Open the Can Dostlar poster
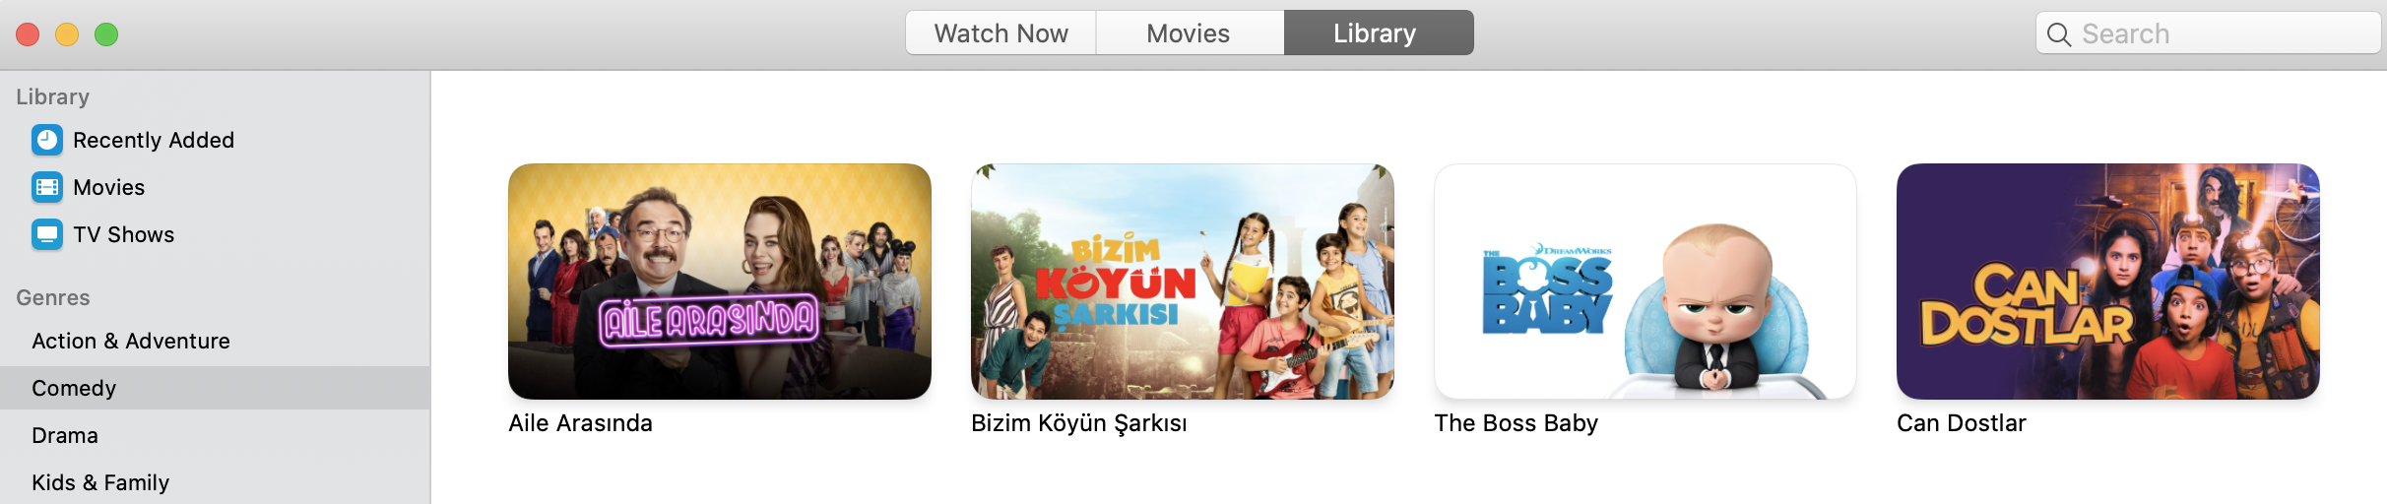This screenshot has width=2387, height=504. pyautogui.click(x=2108, y=282)
